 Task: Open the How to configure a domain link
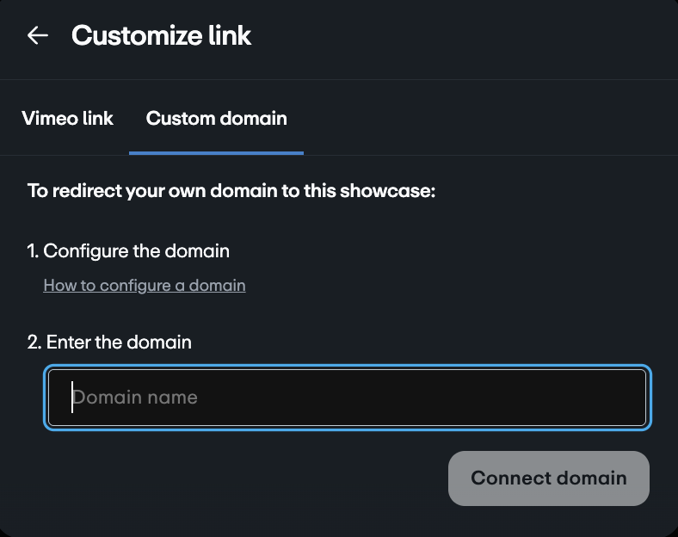click(145, 286)
